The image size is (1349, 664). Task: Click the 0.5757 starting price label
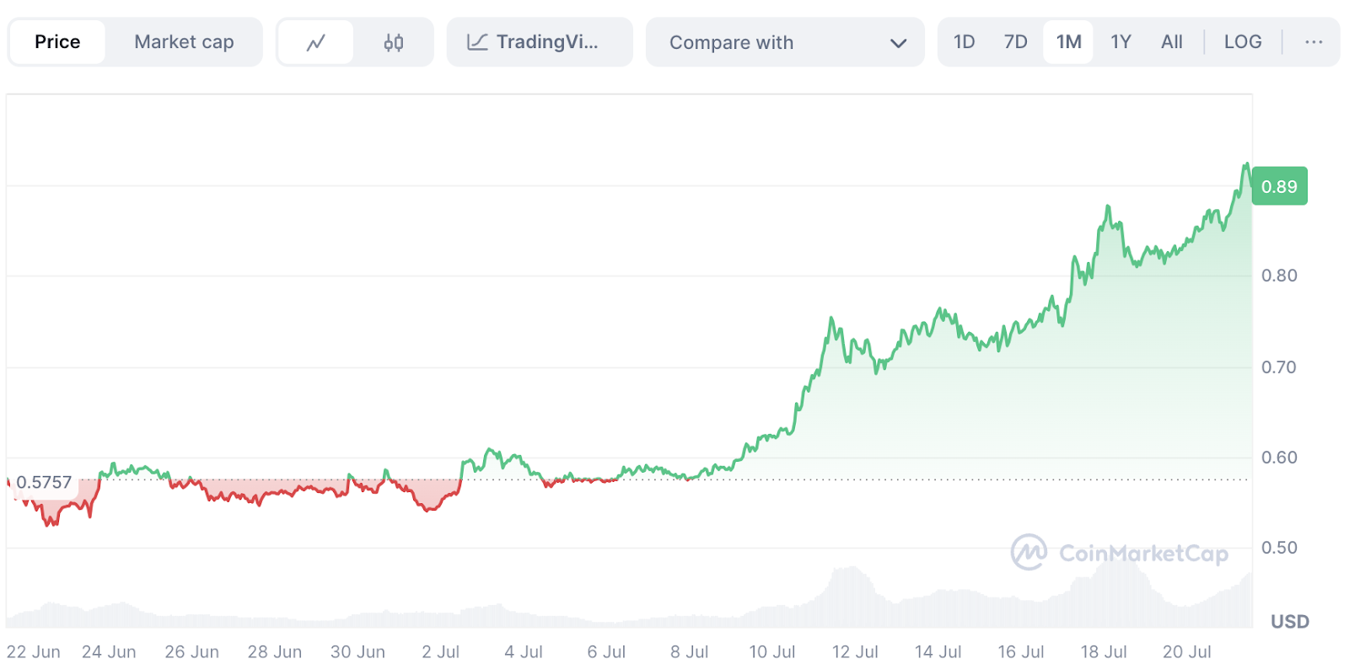[x=44, y=483]
